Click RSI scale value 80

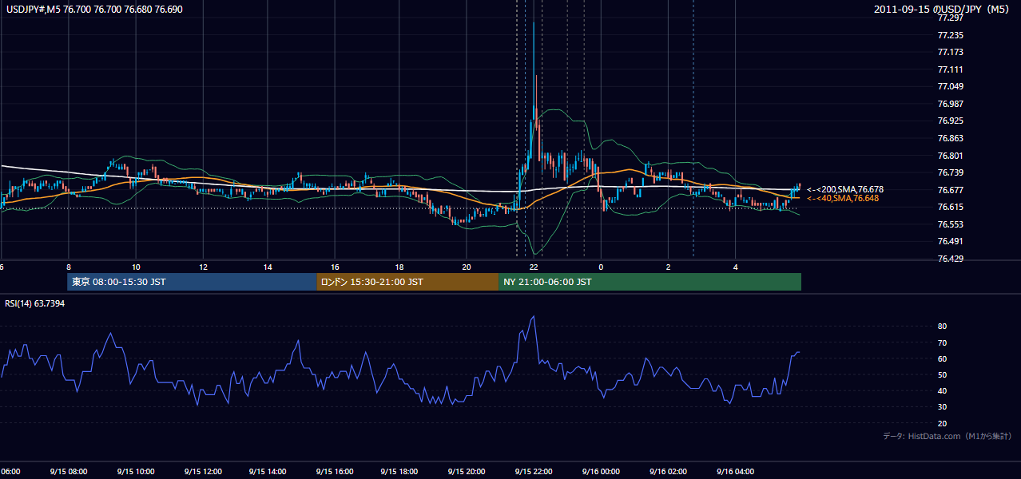point(942,327)
